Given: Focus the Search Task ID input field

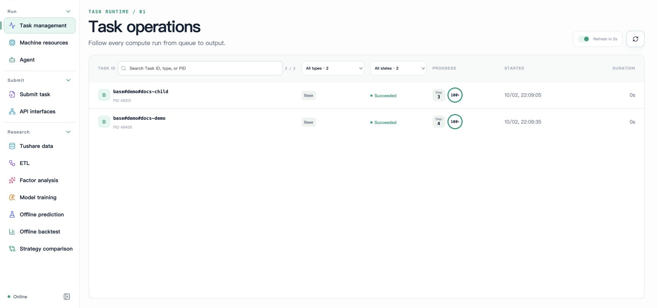Looking at the screenshot, I should 200,68.
